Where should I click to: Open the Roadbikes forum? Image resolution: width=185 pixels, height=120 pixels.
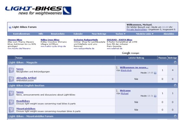pyautogui.click(x=23, y=101)
